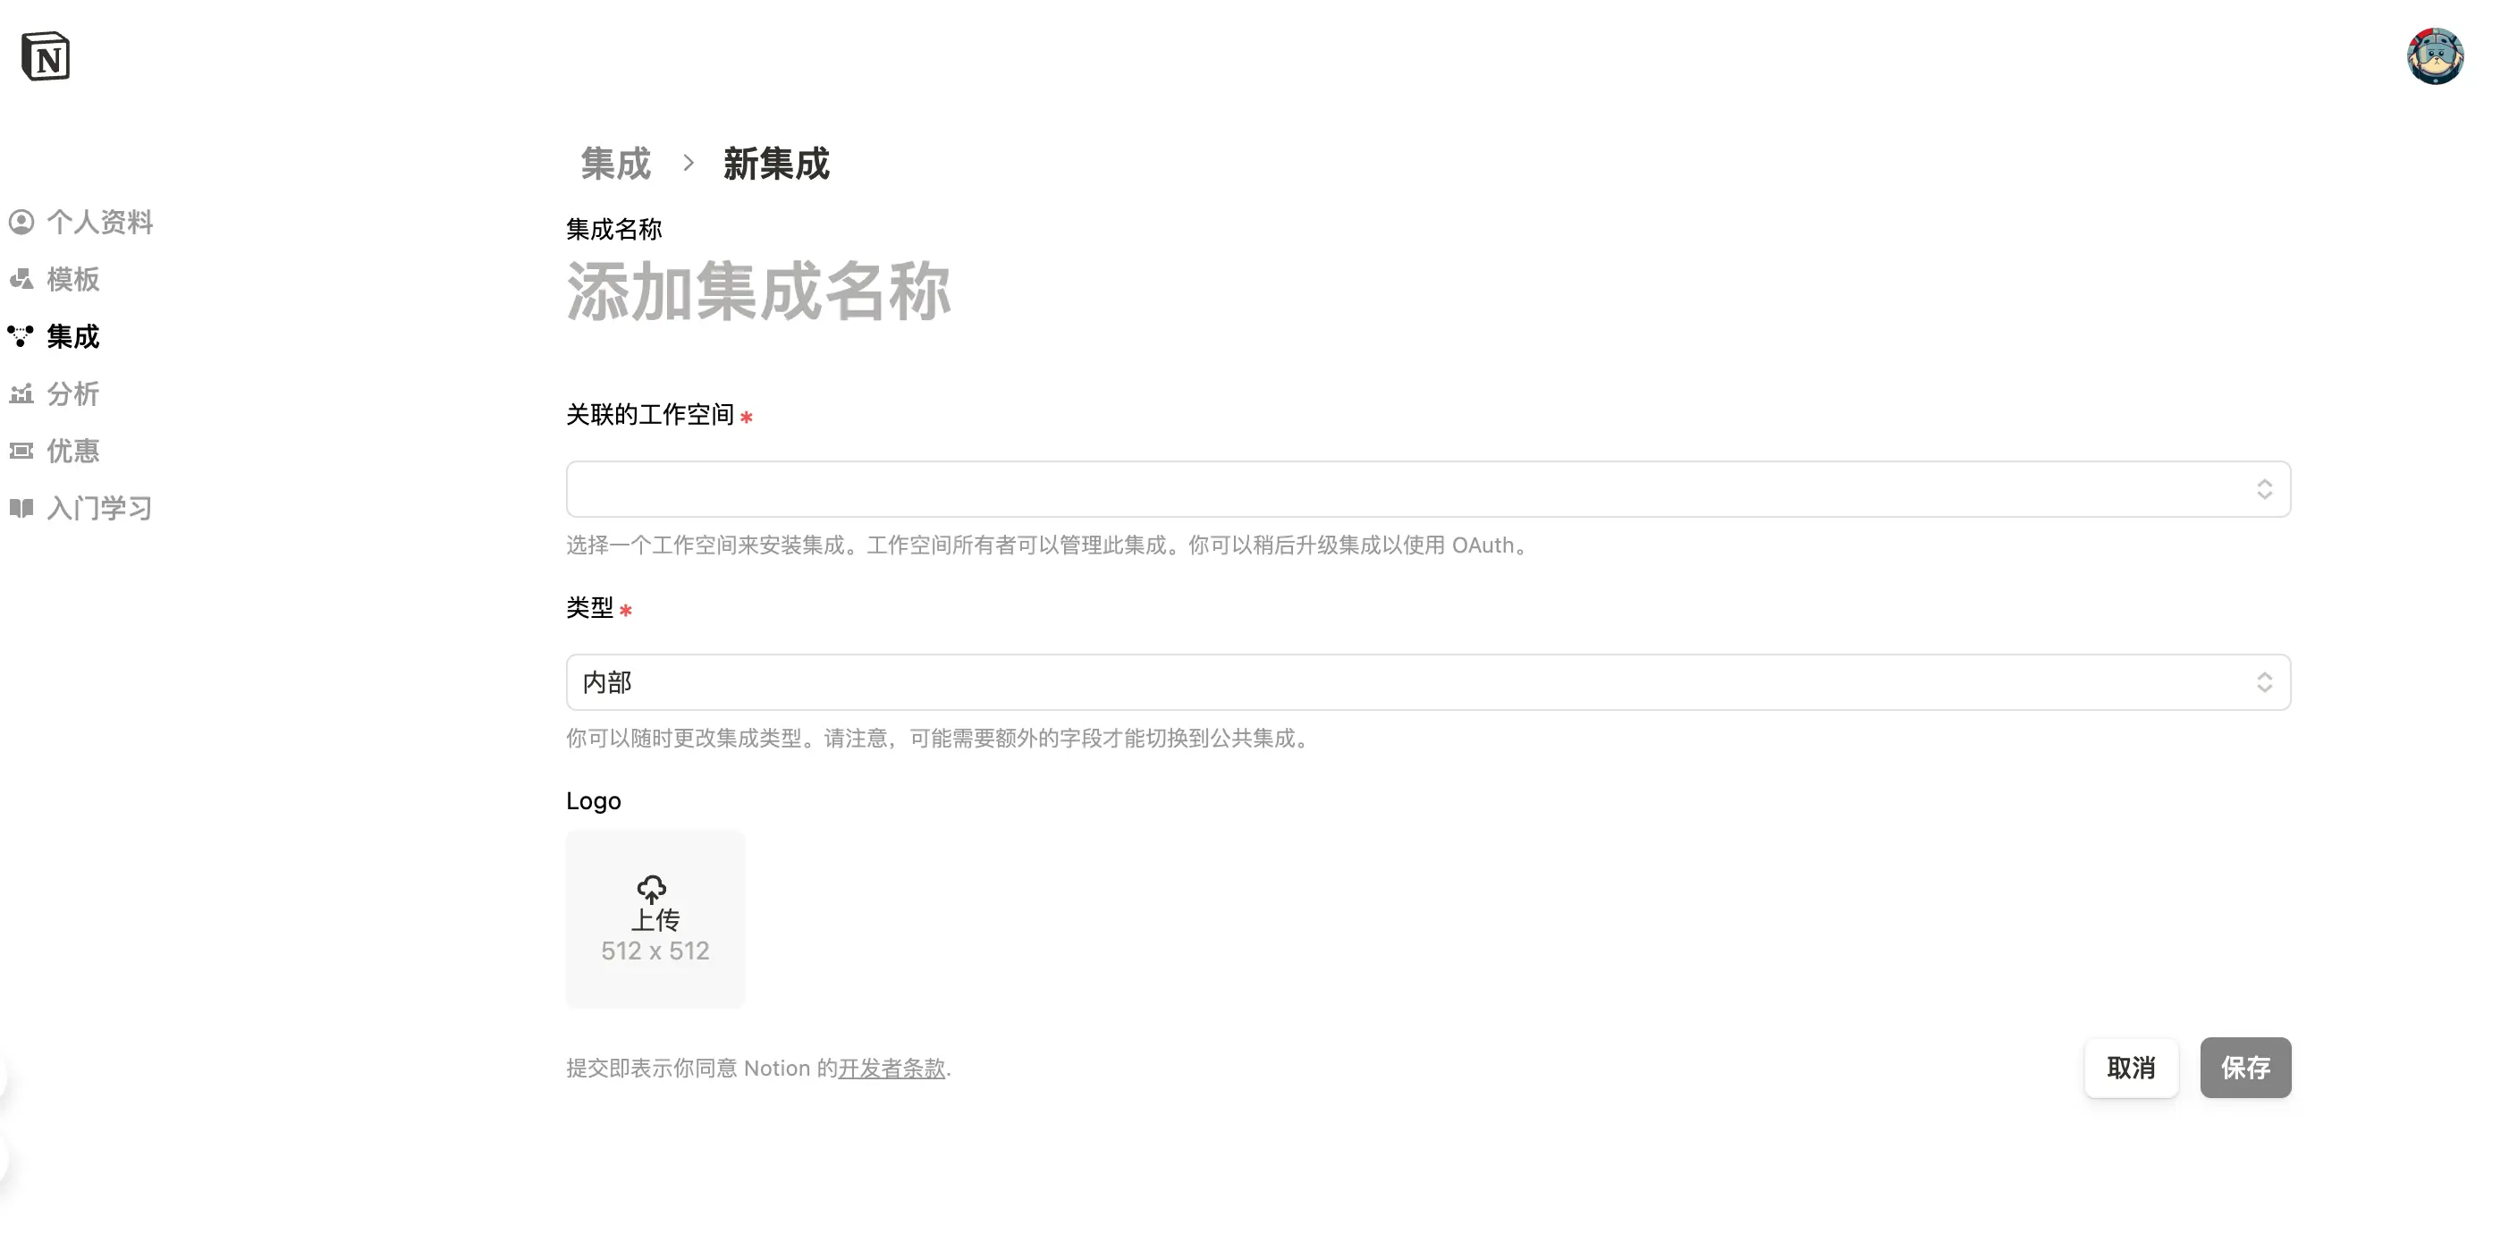
Task: Click the workspace dropdown chevron arrows
Action: tap(2266, 488)
